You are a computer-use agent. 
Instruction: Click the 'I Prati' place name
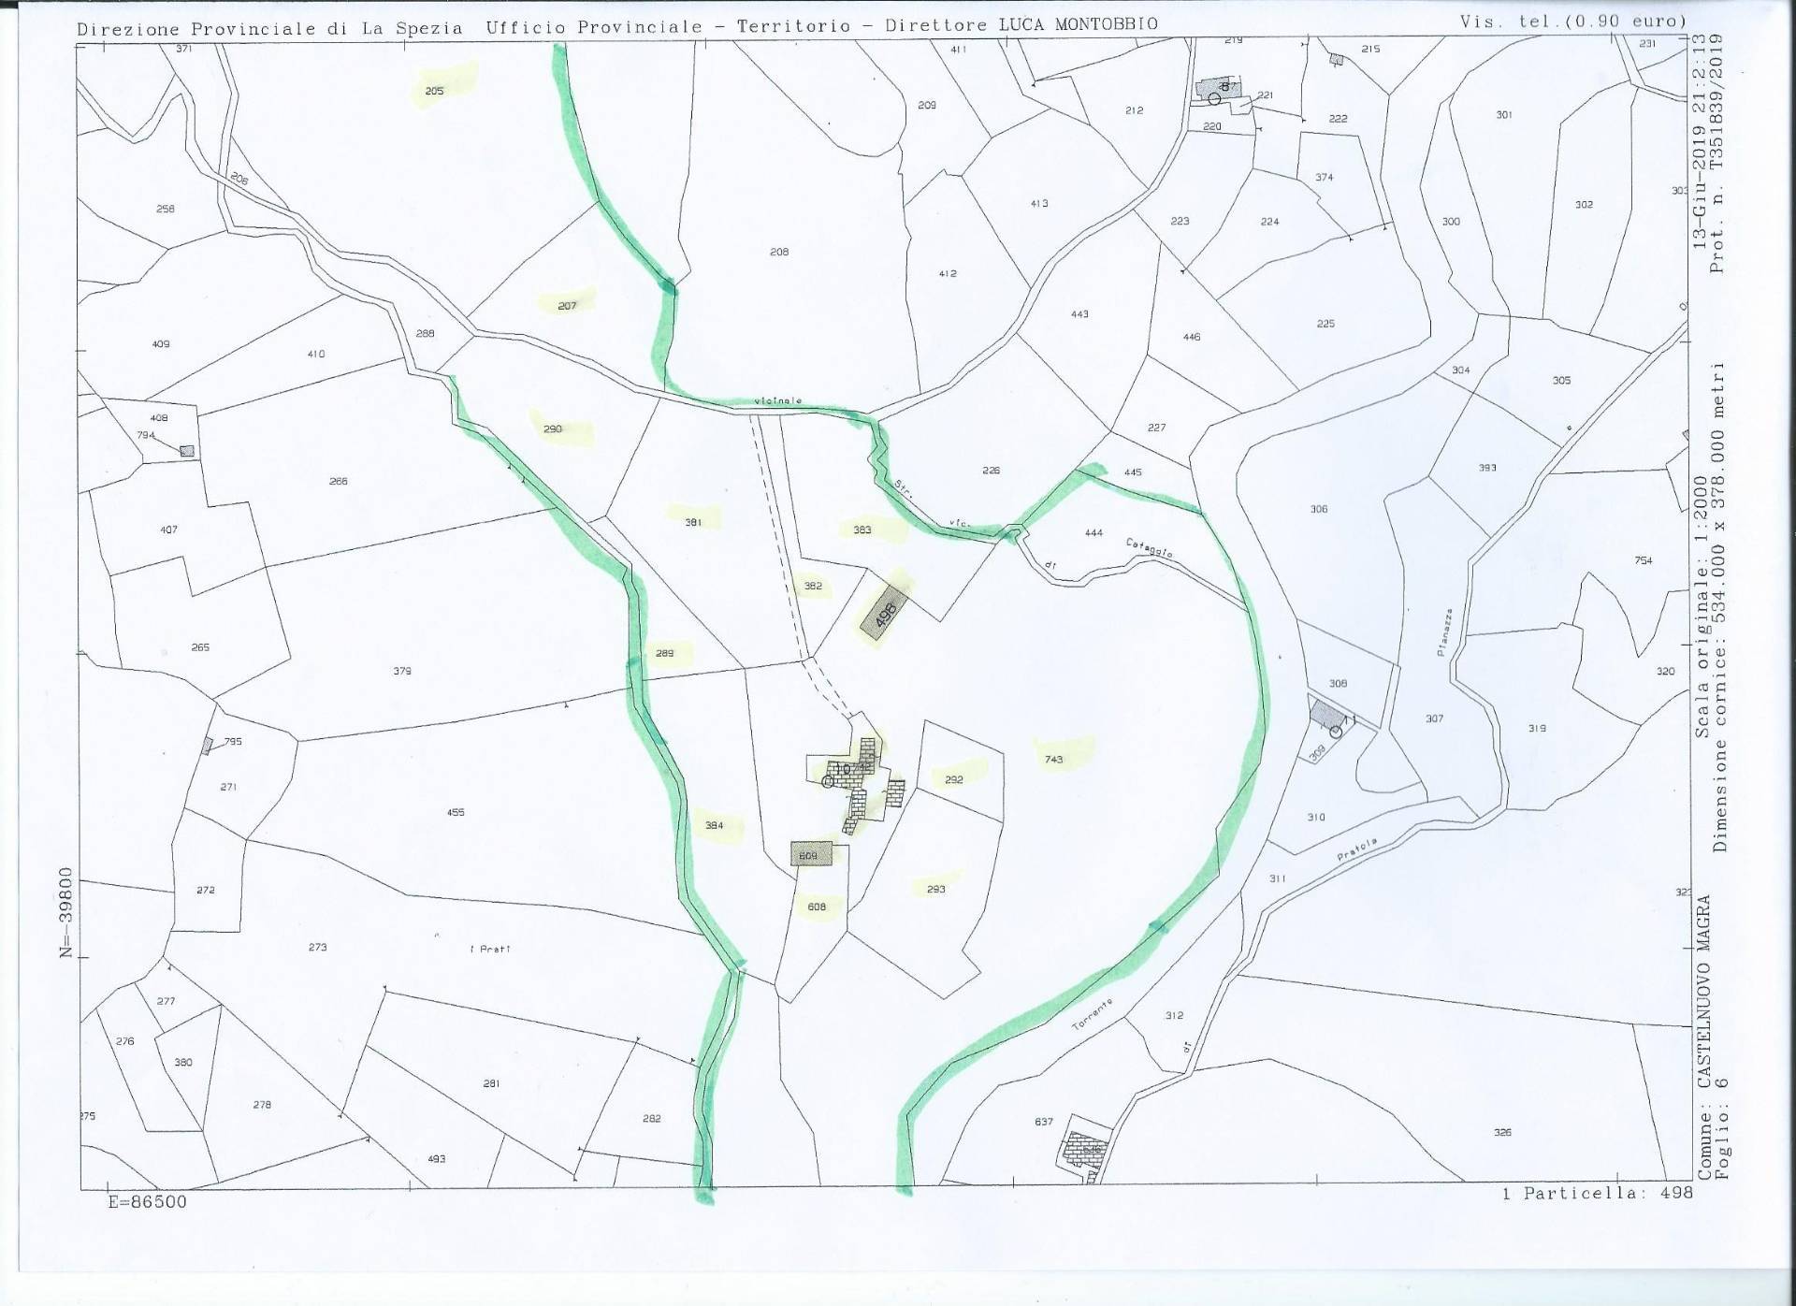(x=489, y=950)
